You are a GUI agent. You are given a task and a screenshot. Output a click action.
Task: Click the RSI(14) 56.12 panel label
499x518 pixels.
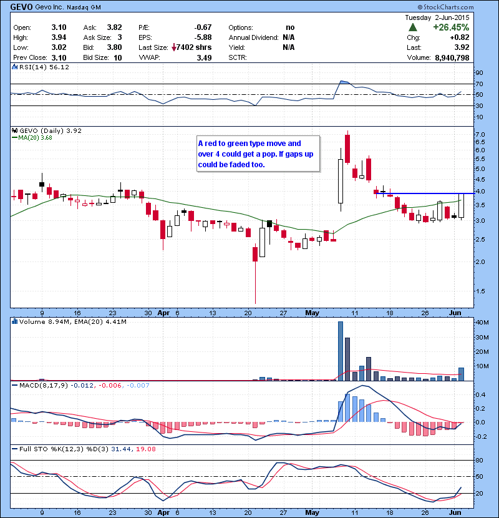[44, 67]
